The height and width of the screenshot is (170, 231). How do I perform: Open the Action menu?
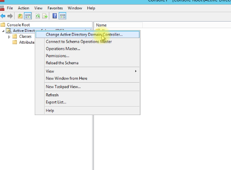[x=23, y=8]
